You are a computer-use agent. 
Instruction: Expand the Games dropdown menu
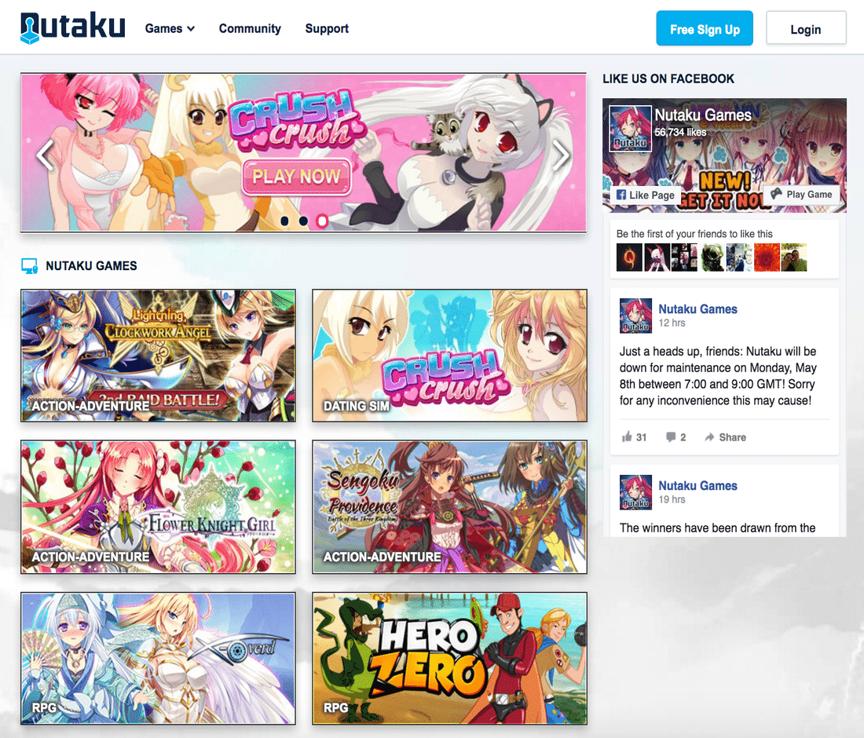click(x=170, y=28)
